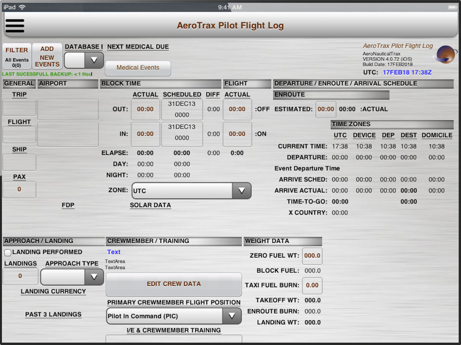Open Pilot In Command position dropdown
Viewport: 461px width, 345px height.
[174, 316]
